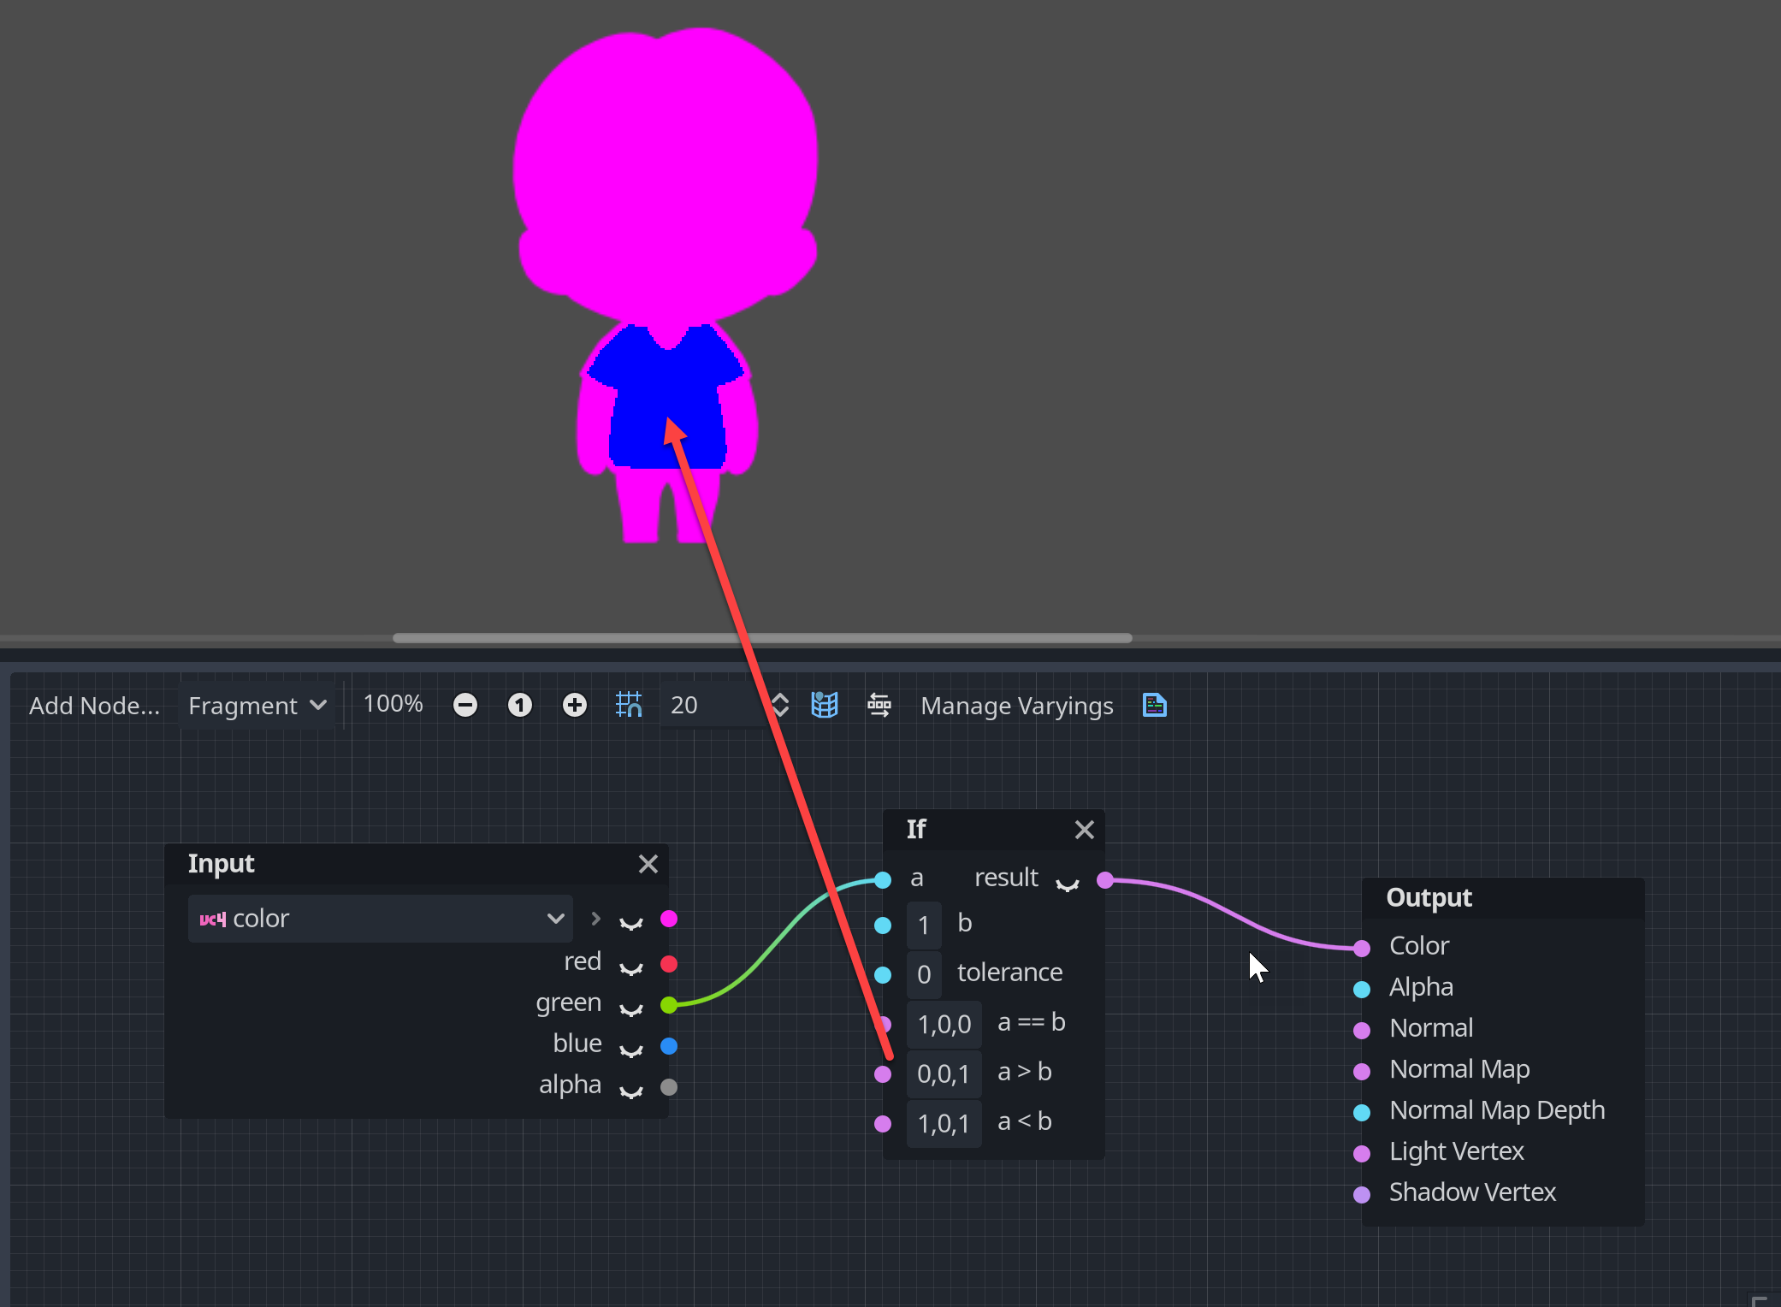This screenshot has width=1781, height=1307.
Task: Zoom out in the shader graph
Action: coord(466,705)
